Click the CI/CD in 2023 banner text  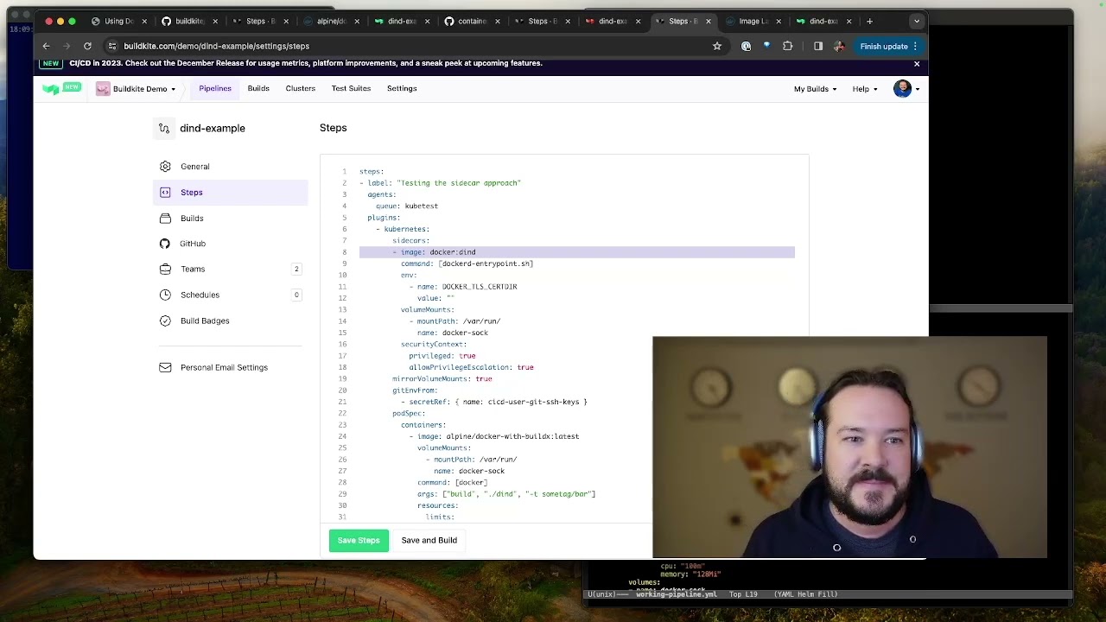[306, 63]
